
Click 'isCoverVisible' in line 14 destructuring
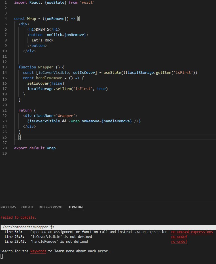pyautogui.click(x=54, y=73)
